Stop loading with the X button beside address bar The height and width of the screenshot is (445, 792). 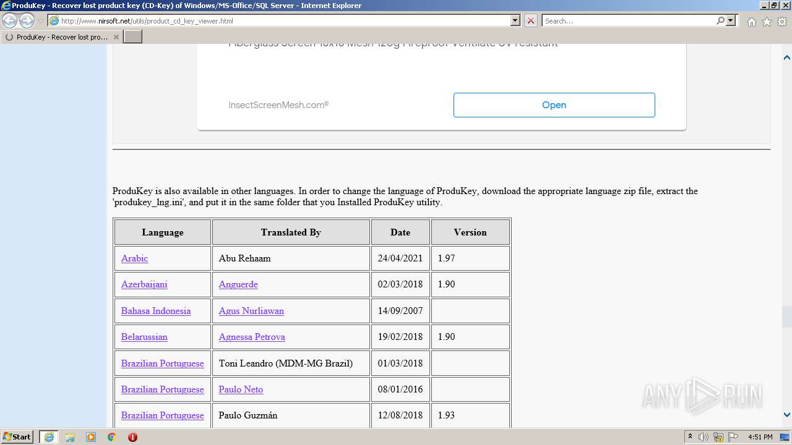[x=531, y=20]
